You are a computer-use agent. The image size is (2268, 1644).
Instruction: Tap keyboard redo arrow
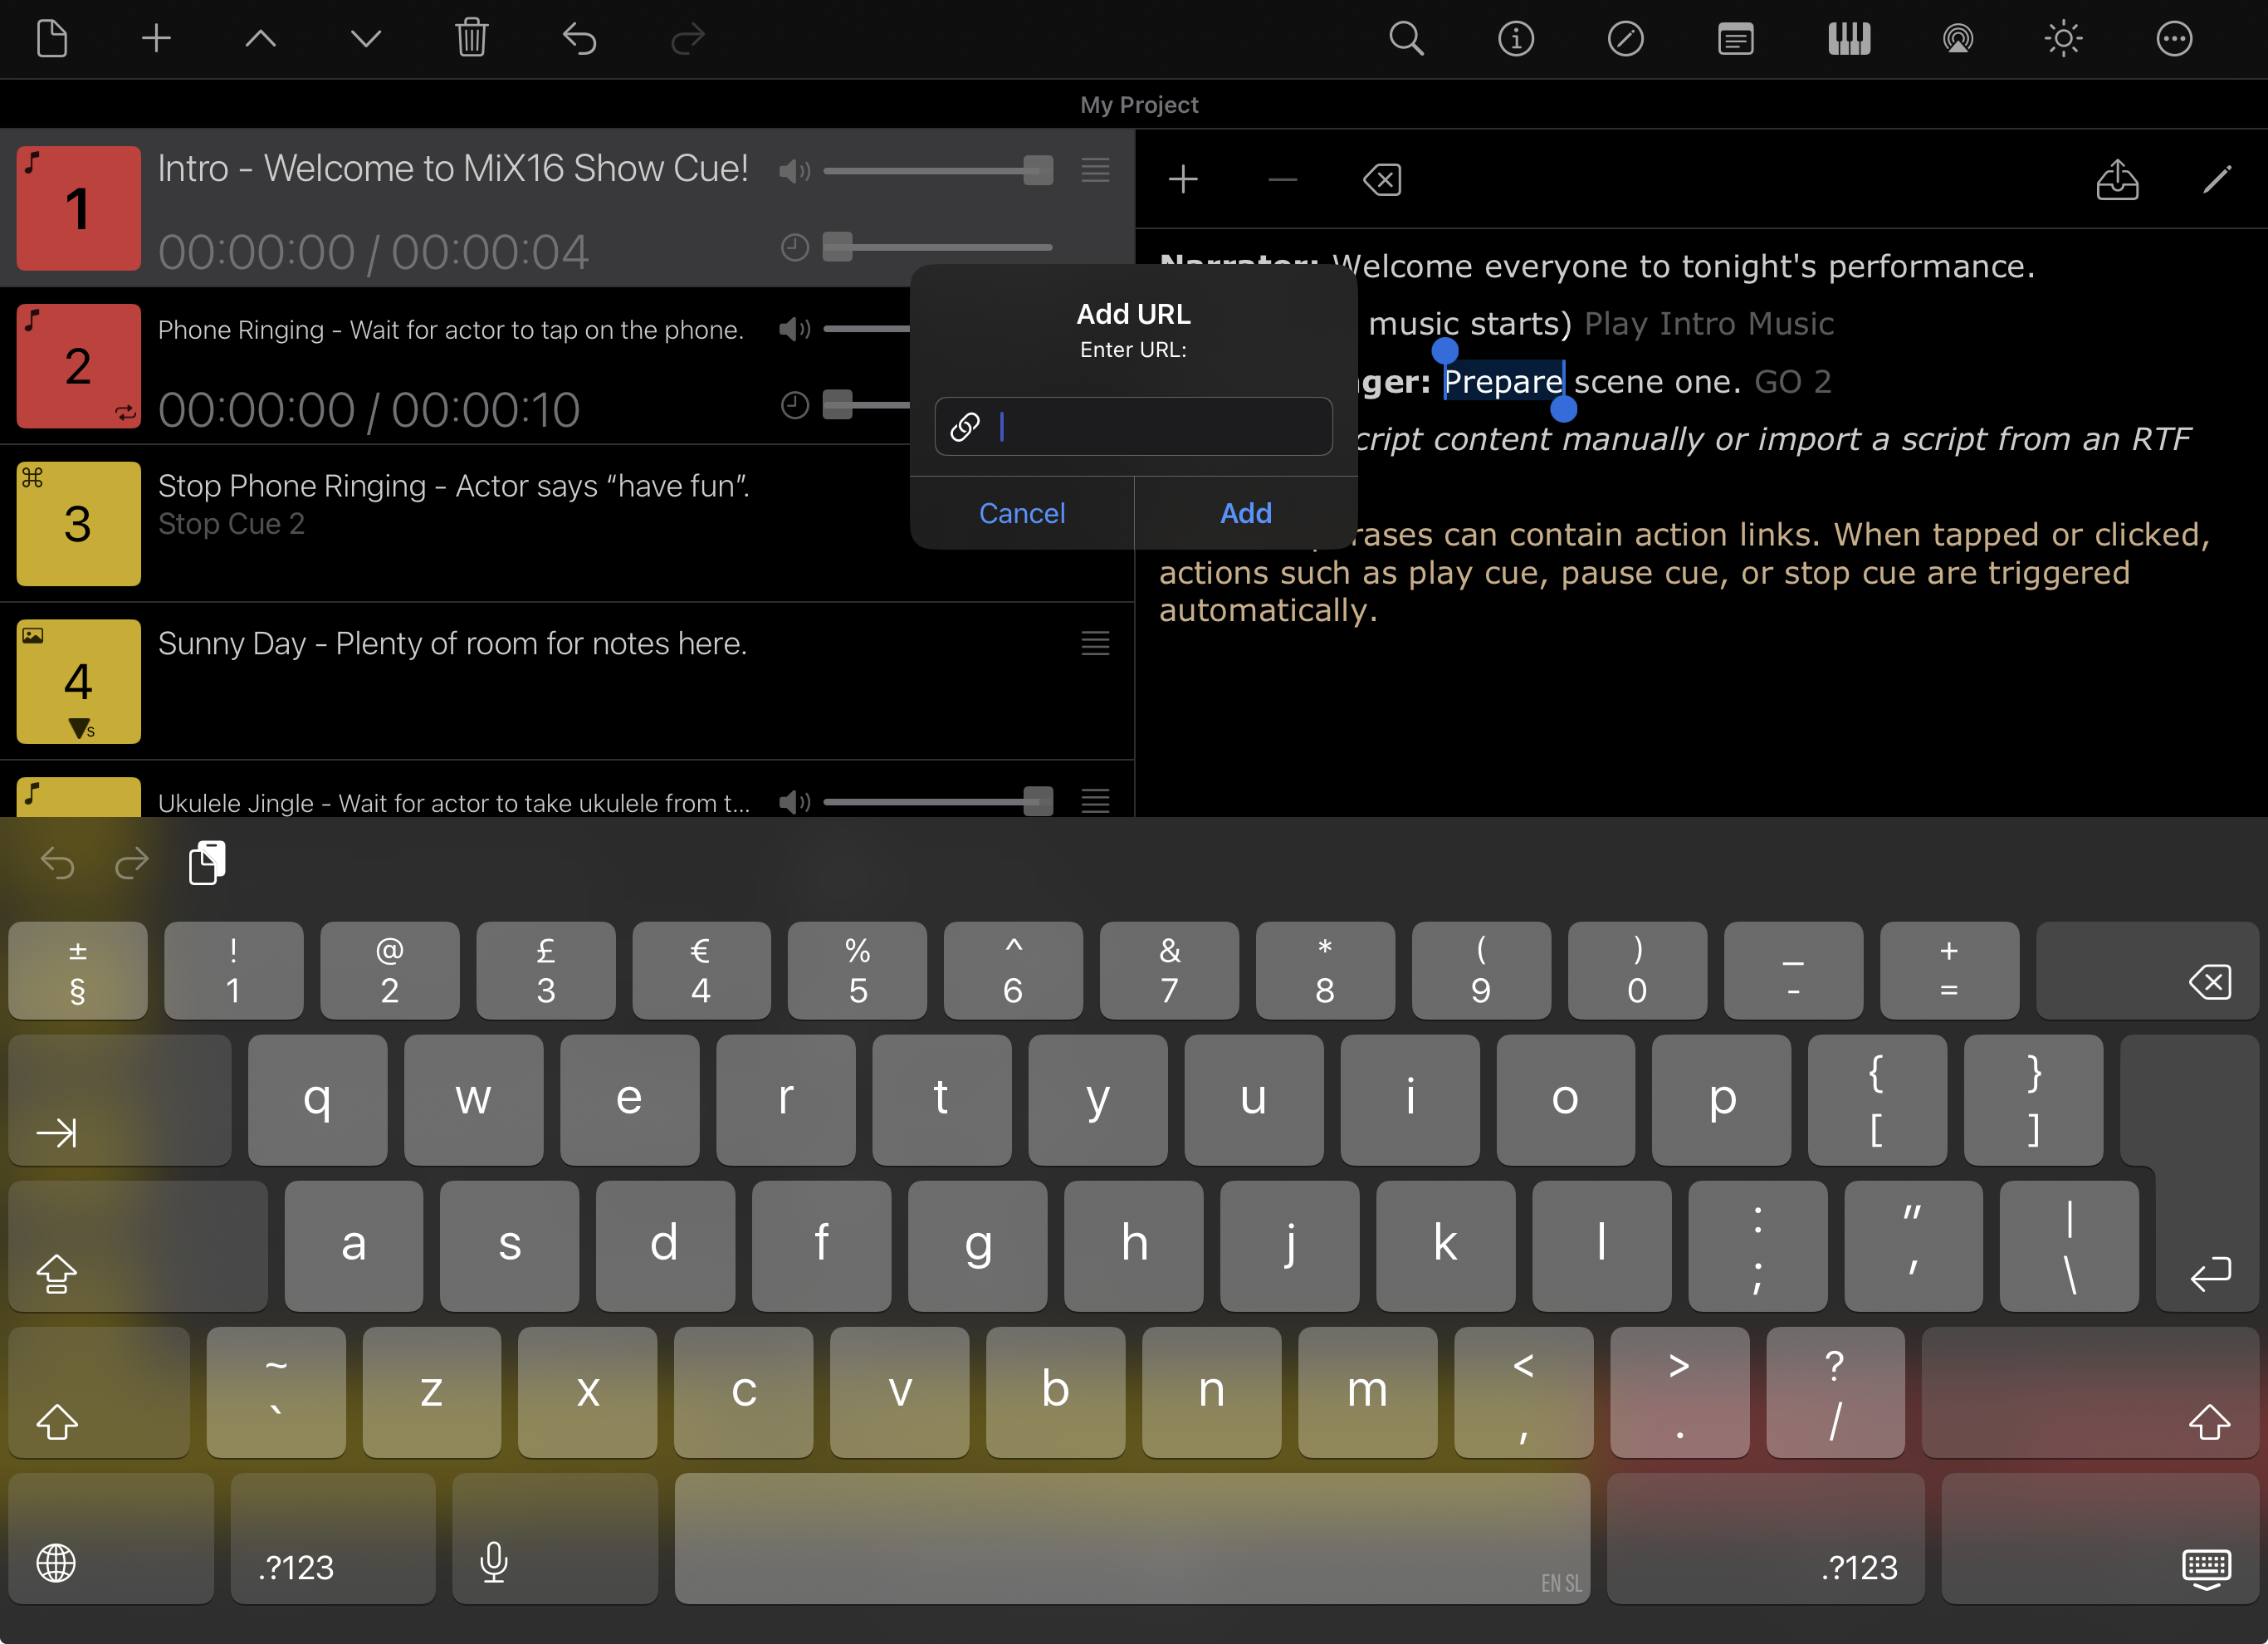(131, 863)
